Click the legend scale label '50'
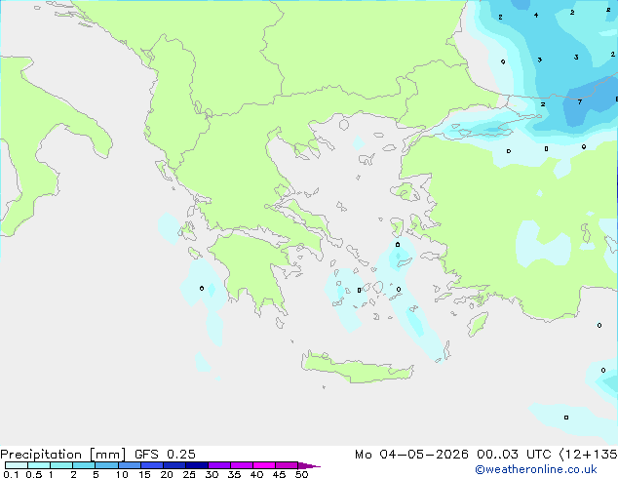 pyautogui.click(x=301, y=474)
